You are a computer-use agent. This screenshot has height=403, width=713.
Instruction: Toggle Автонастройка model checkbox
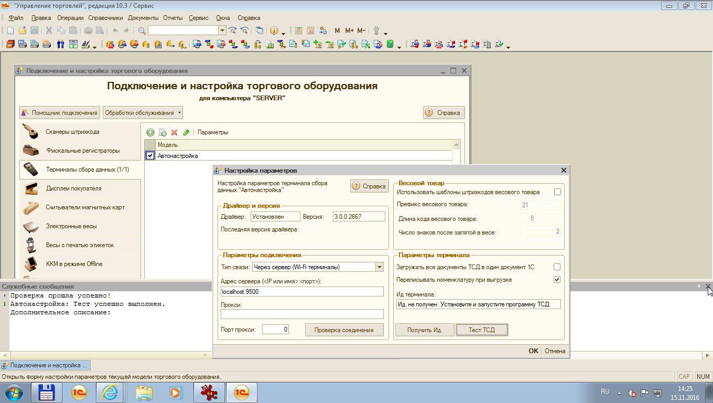point(150,156)
